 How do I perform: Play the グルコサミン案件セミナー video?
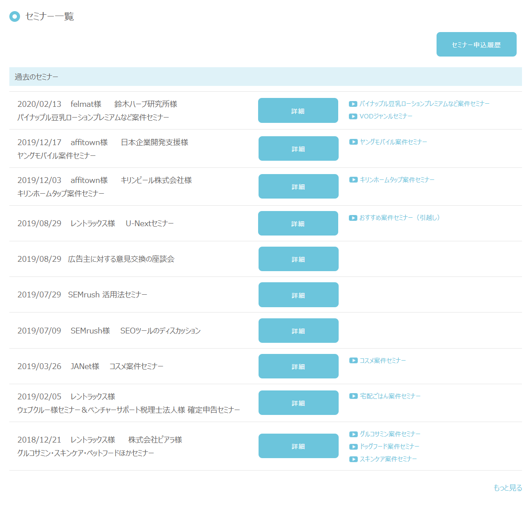click(x=354, y=434)
